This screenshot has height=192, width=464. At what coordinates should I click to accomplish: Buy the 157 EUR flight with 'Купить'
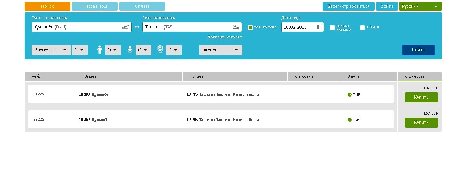tap(421, 123)
